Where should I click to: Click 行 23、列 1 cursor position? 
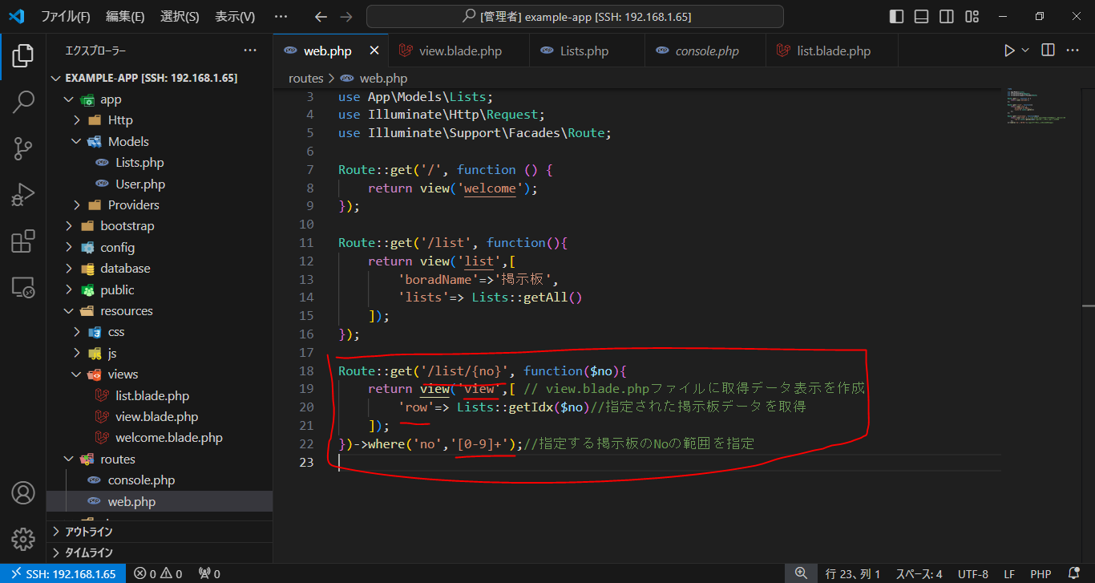tap(853, 573)
